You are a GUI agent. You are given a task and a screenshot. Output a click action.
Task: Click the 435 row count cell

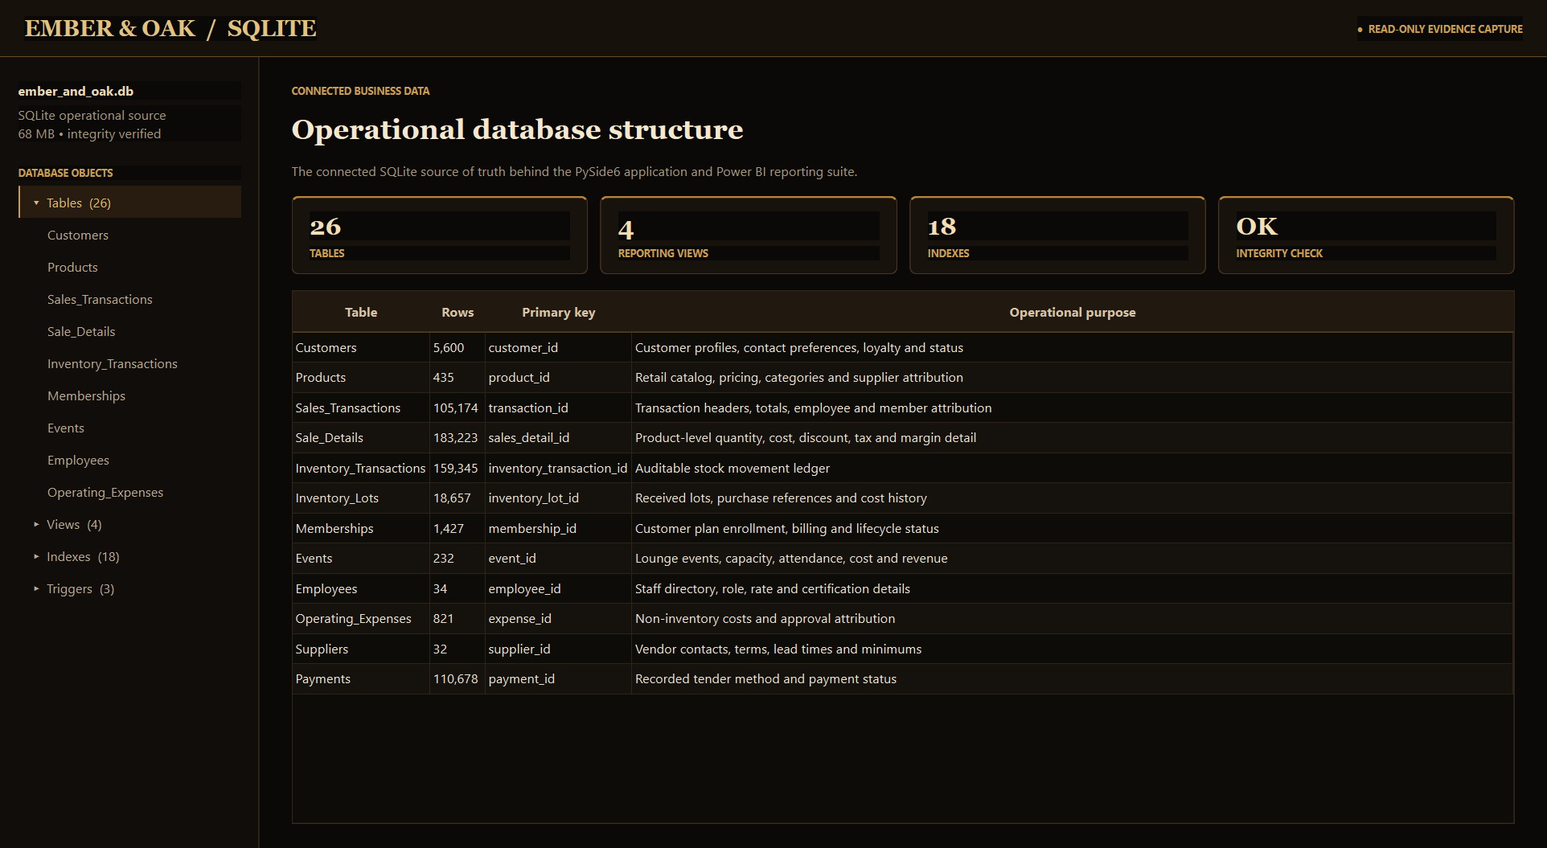point(458,377)
